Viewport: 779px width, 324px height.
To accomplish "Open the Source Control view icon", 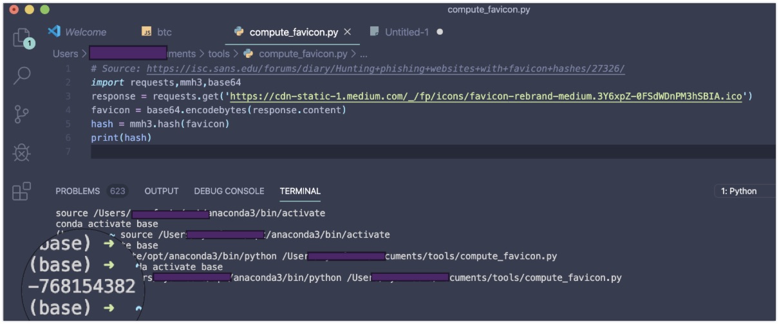I will (x=21, y=114).
